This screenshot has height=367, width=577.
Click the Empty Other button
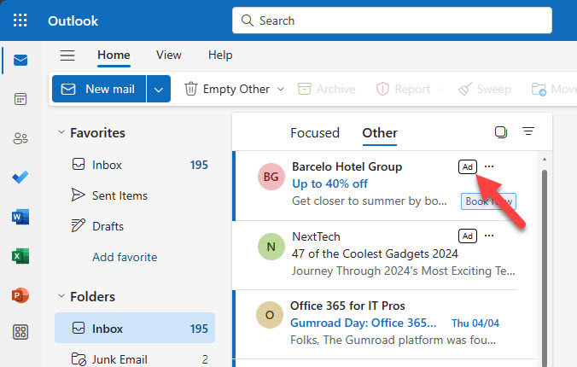[x=227, y=89]
